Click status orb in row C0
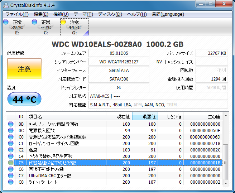Viewport: 235px width, 193px height. [x=11, y=137]
